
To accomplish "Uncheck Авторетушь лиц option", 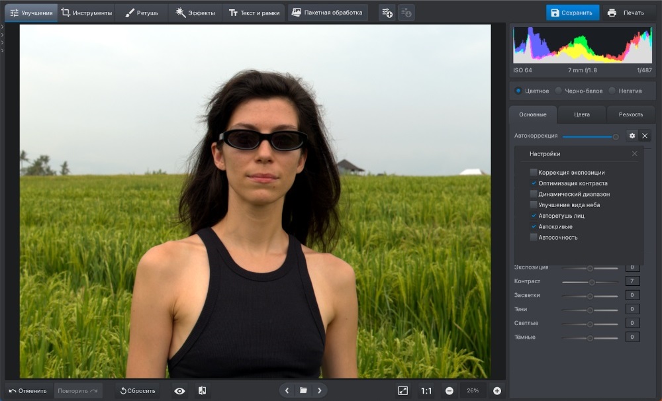I will click(x=534, y=216).
